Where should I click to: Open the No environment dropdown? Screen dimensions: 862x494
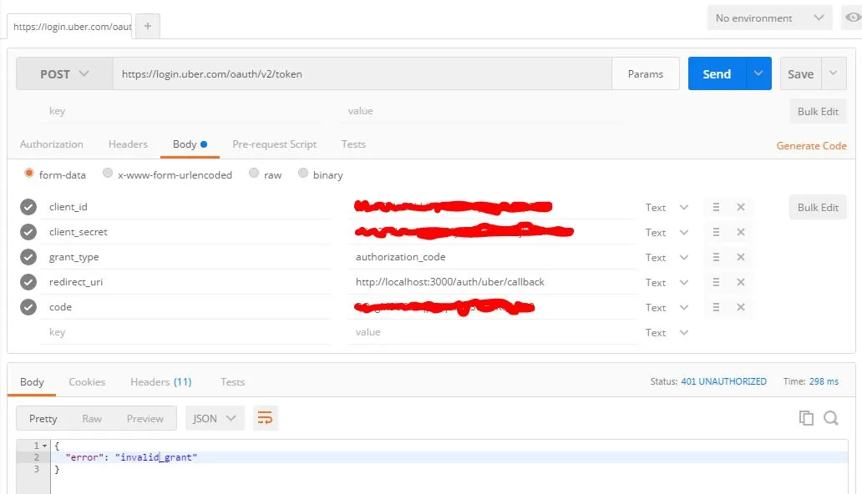pos(769,18)
